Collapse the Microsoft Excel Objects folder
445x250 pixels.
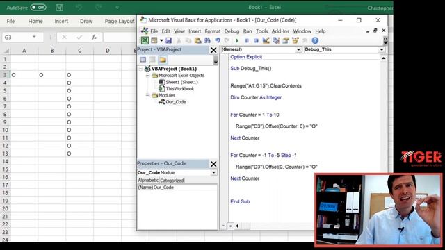[x=147, y=76]
